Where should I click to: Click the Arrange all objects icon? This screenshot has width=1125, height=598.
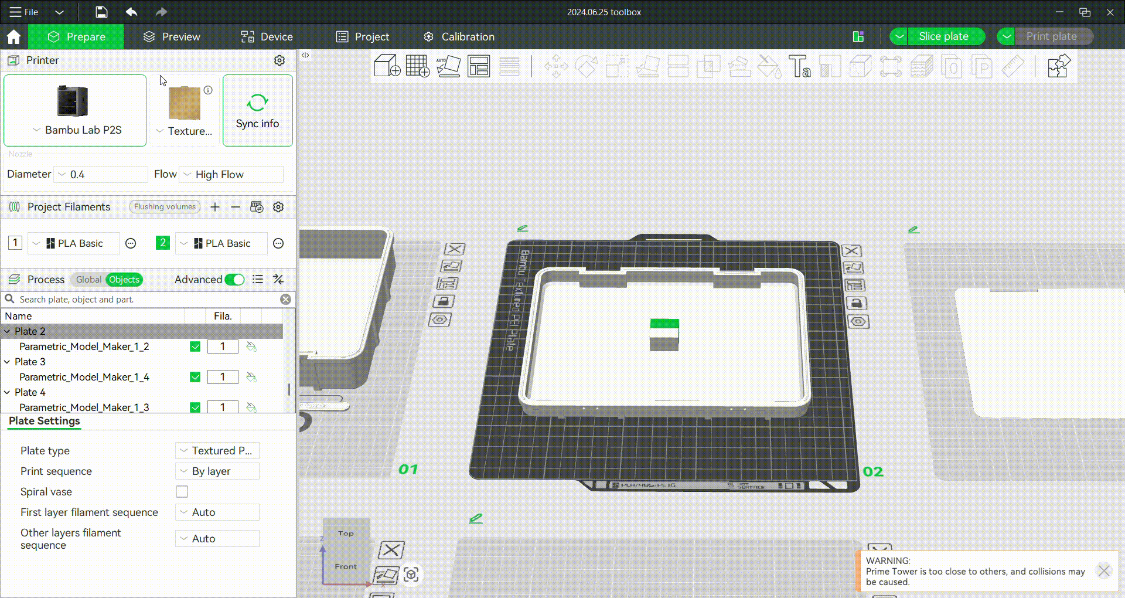tap(479, 66)
